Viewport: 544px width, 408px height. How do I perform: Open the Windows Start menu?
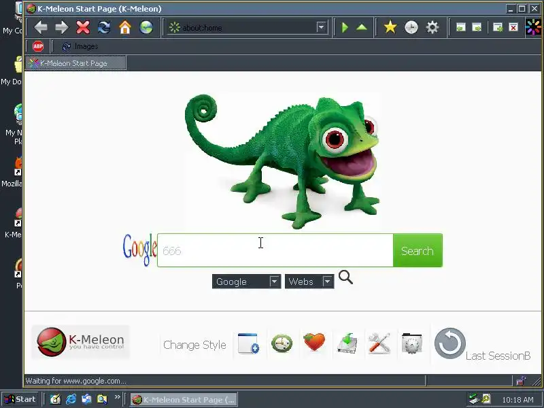pyautogui.click(x=20, y=399)
